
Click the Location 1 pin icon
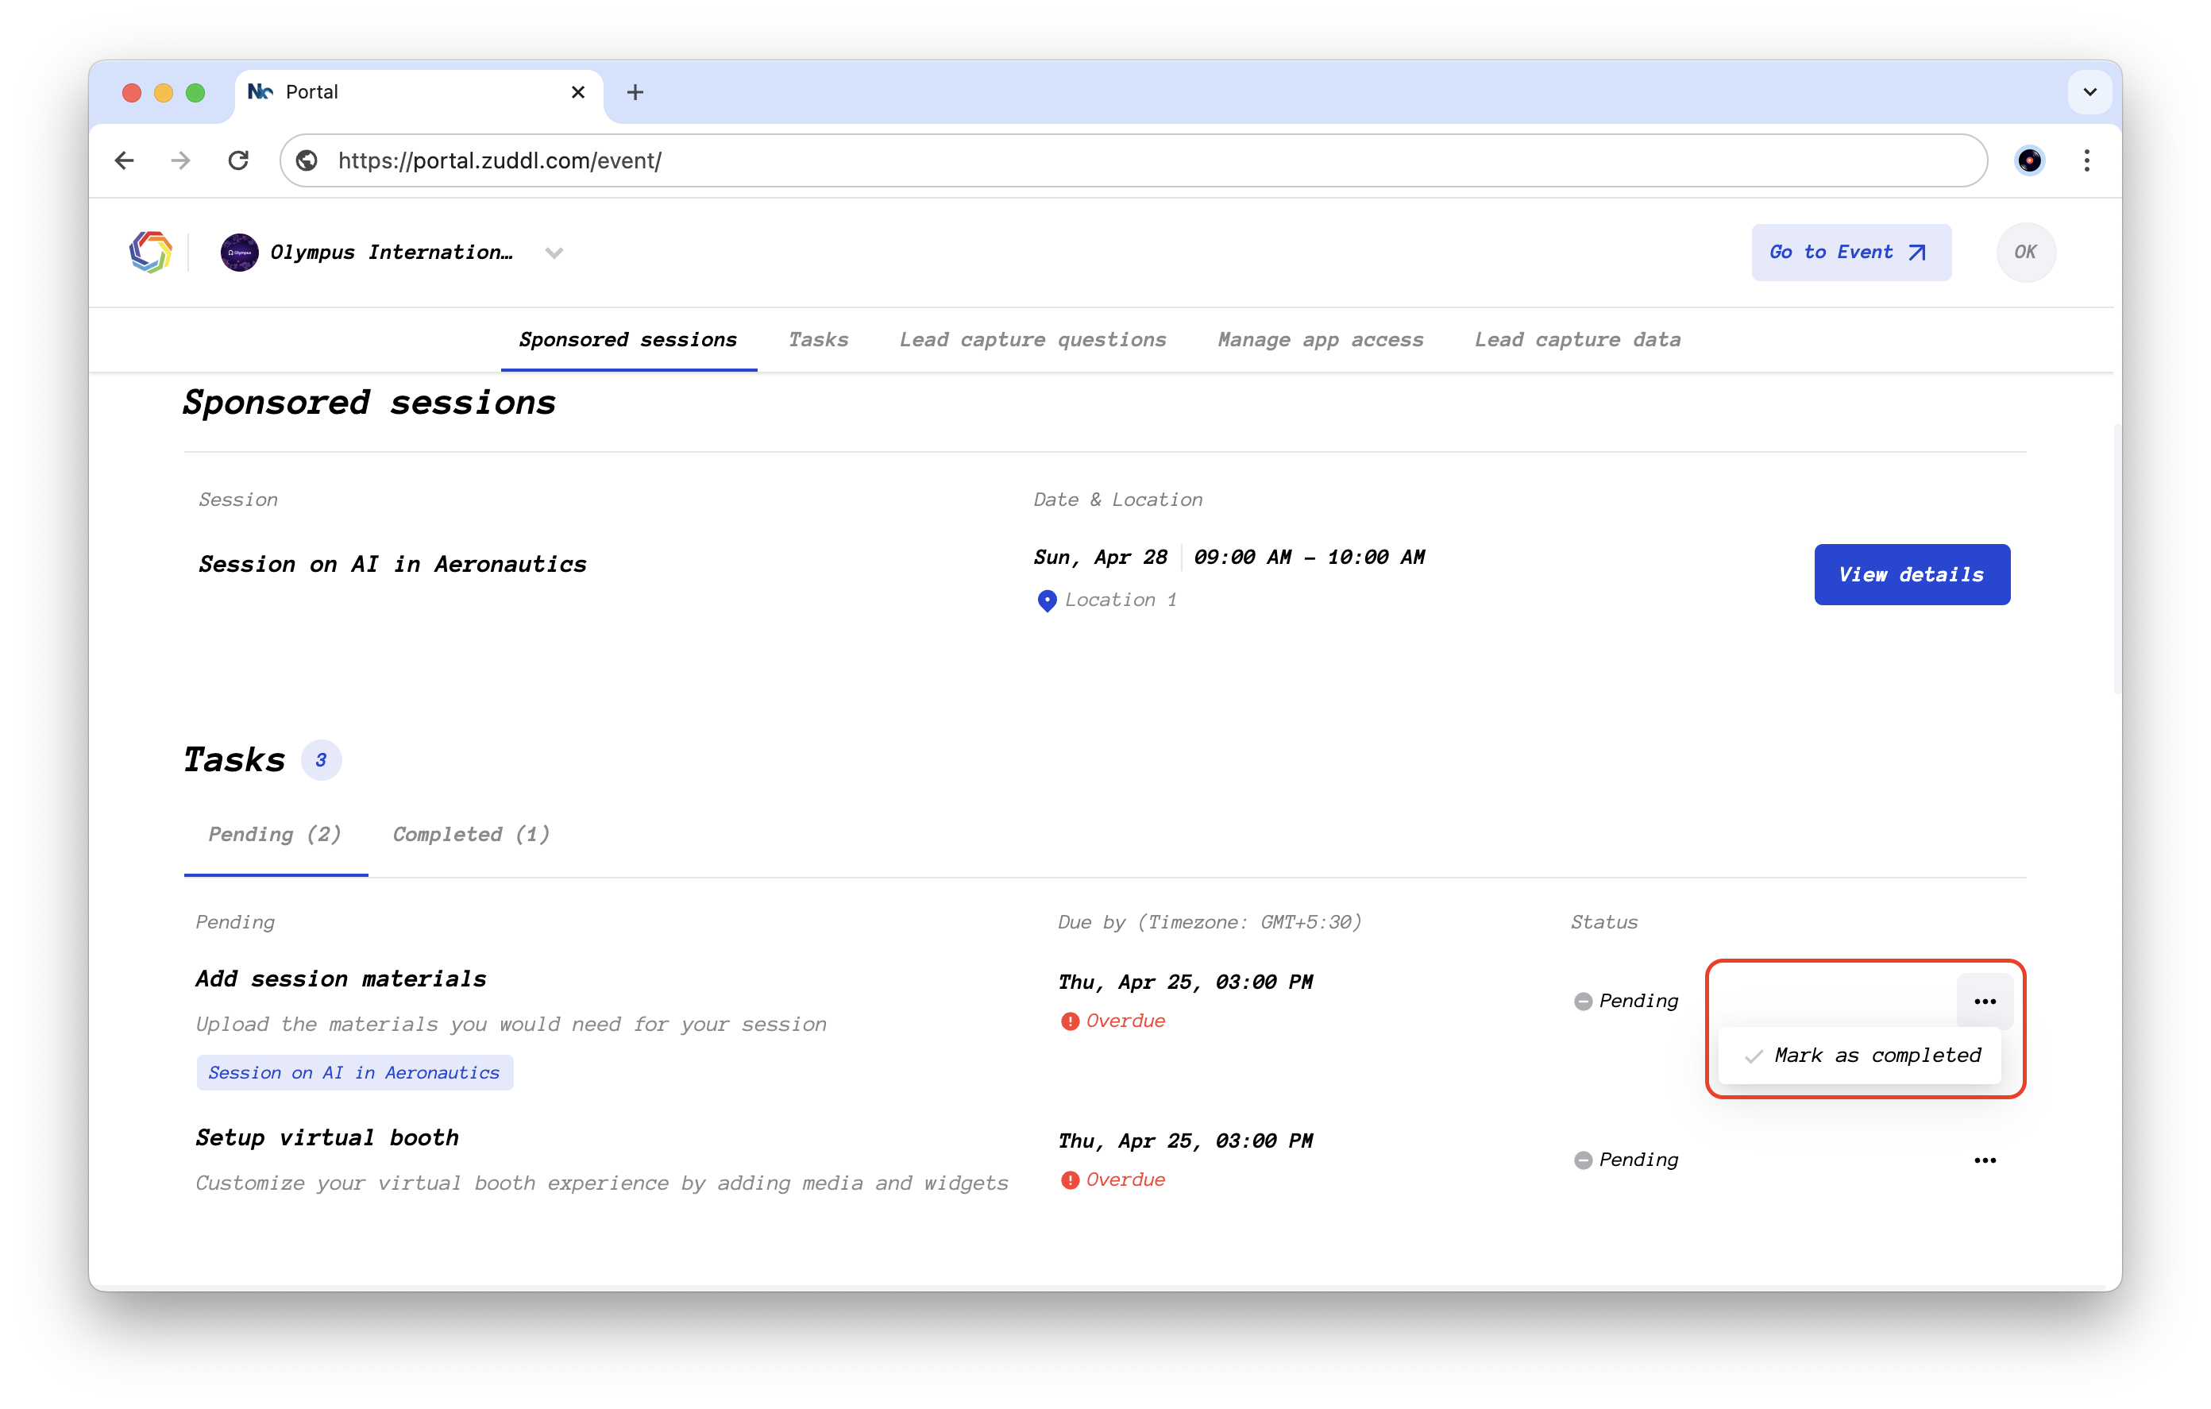[1046, 600]
